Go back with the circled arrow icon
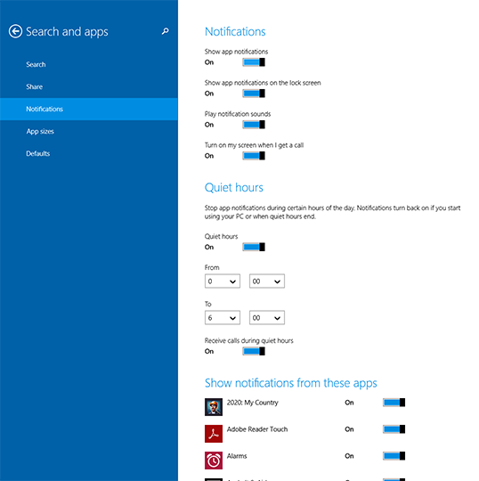The height and width of the screenshot is (481, 479). [x=15, y=31]
